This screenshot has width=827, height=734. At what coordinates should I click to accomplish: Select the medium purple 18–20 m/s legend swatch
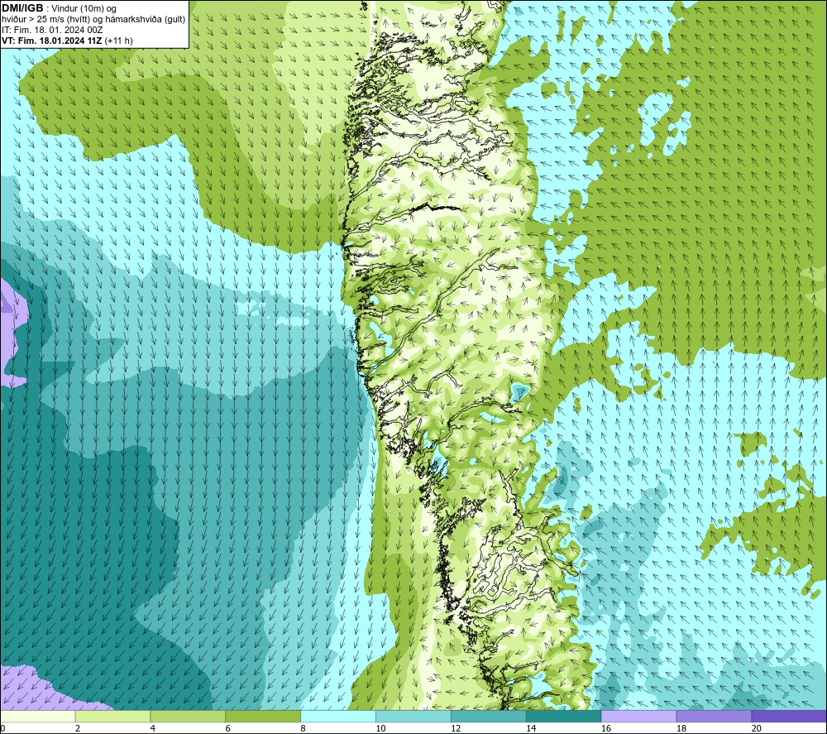click(x=714, y=716)
